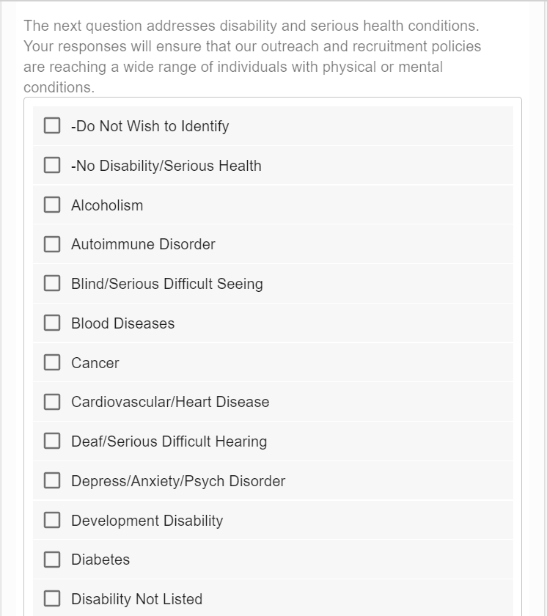
Task: Click the Development Disability label text
Action: 147,521
